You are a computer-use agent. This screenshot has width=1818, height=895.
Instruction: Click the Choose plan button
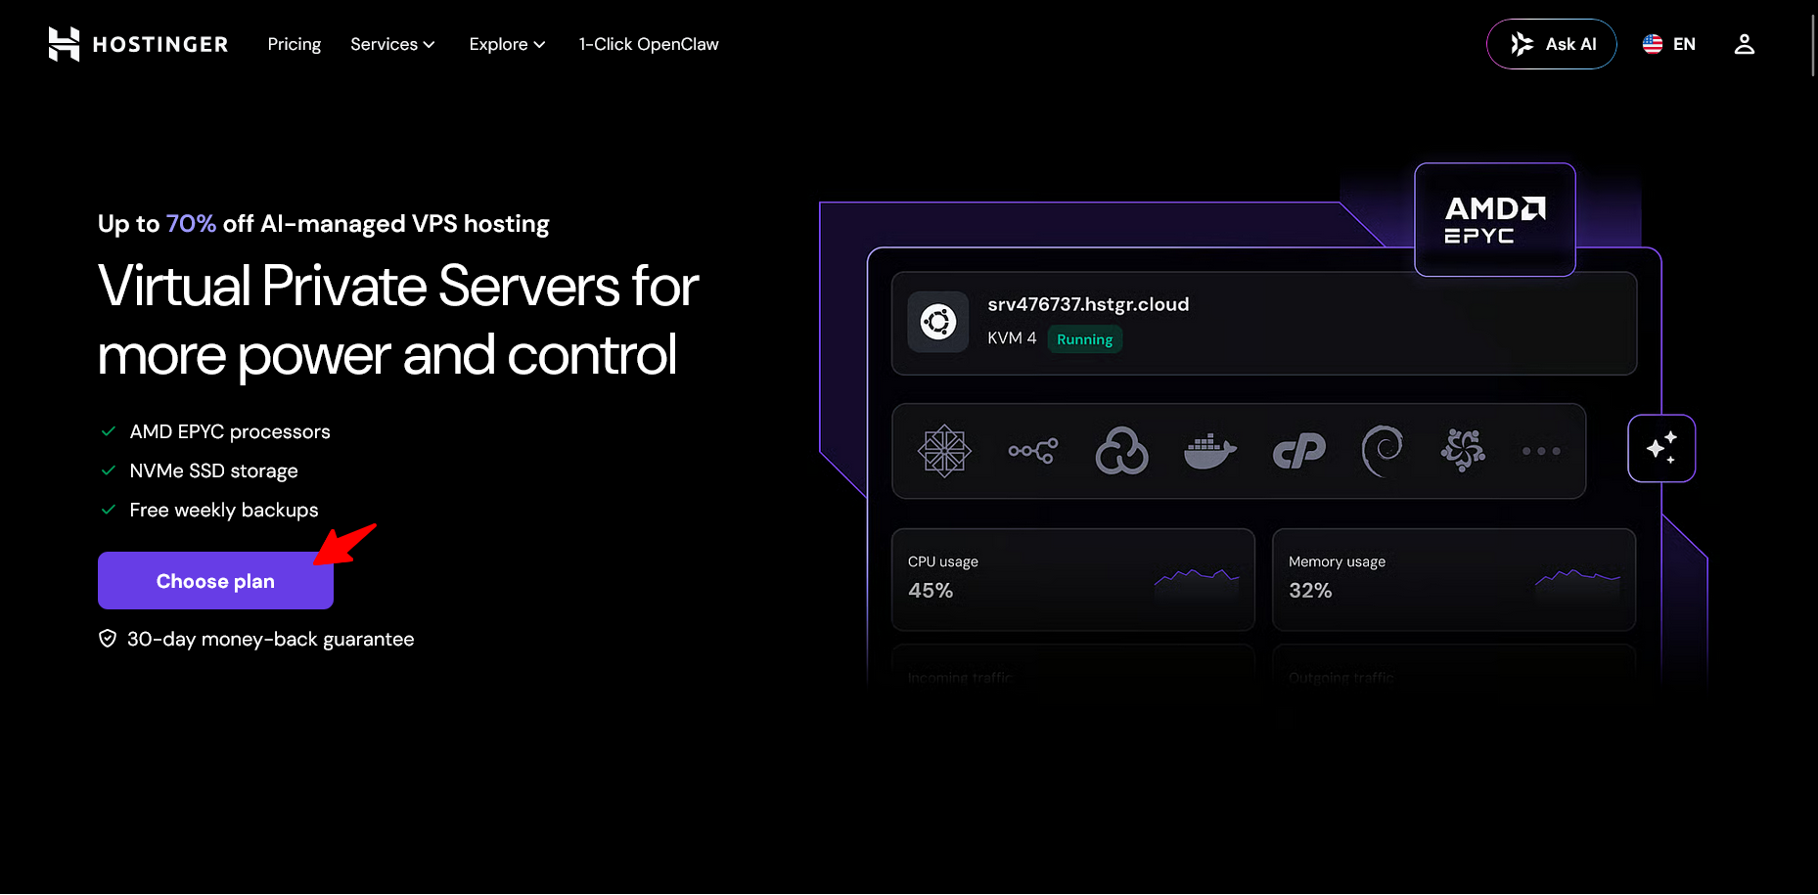point(215,581)
